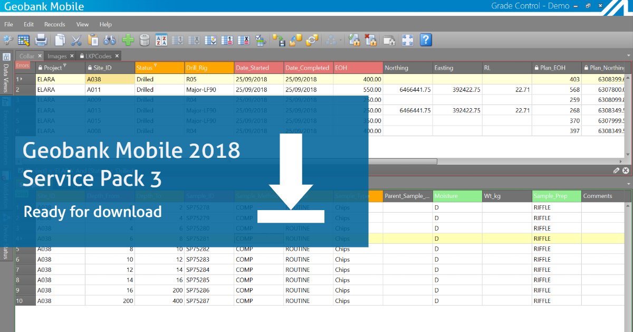Close the Images tab
633x332 pixels.
tap(72, 56)
